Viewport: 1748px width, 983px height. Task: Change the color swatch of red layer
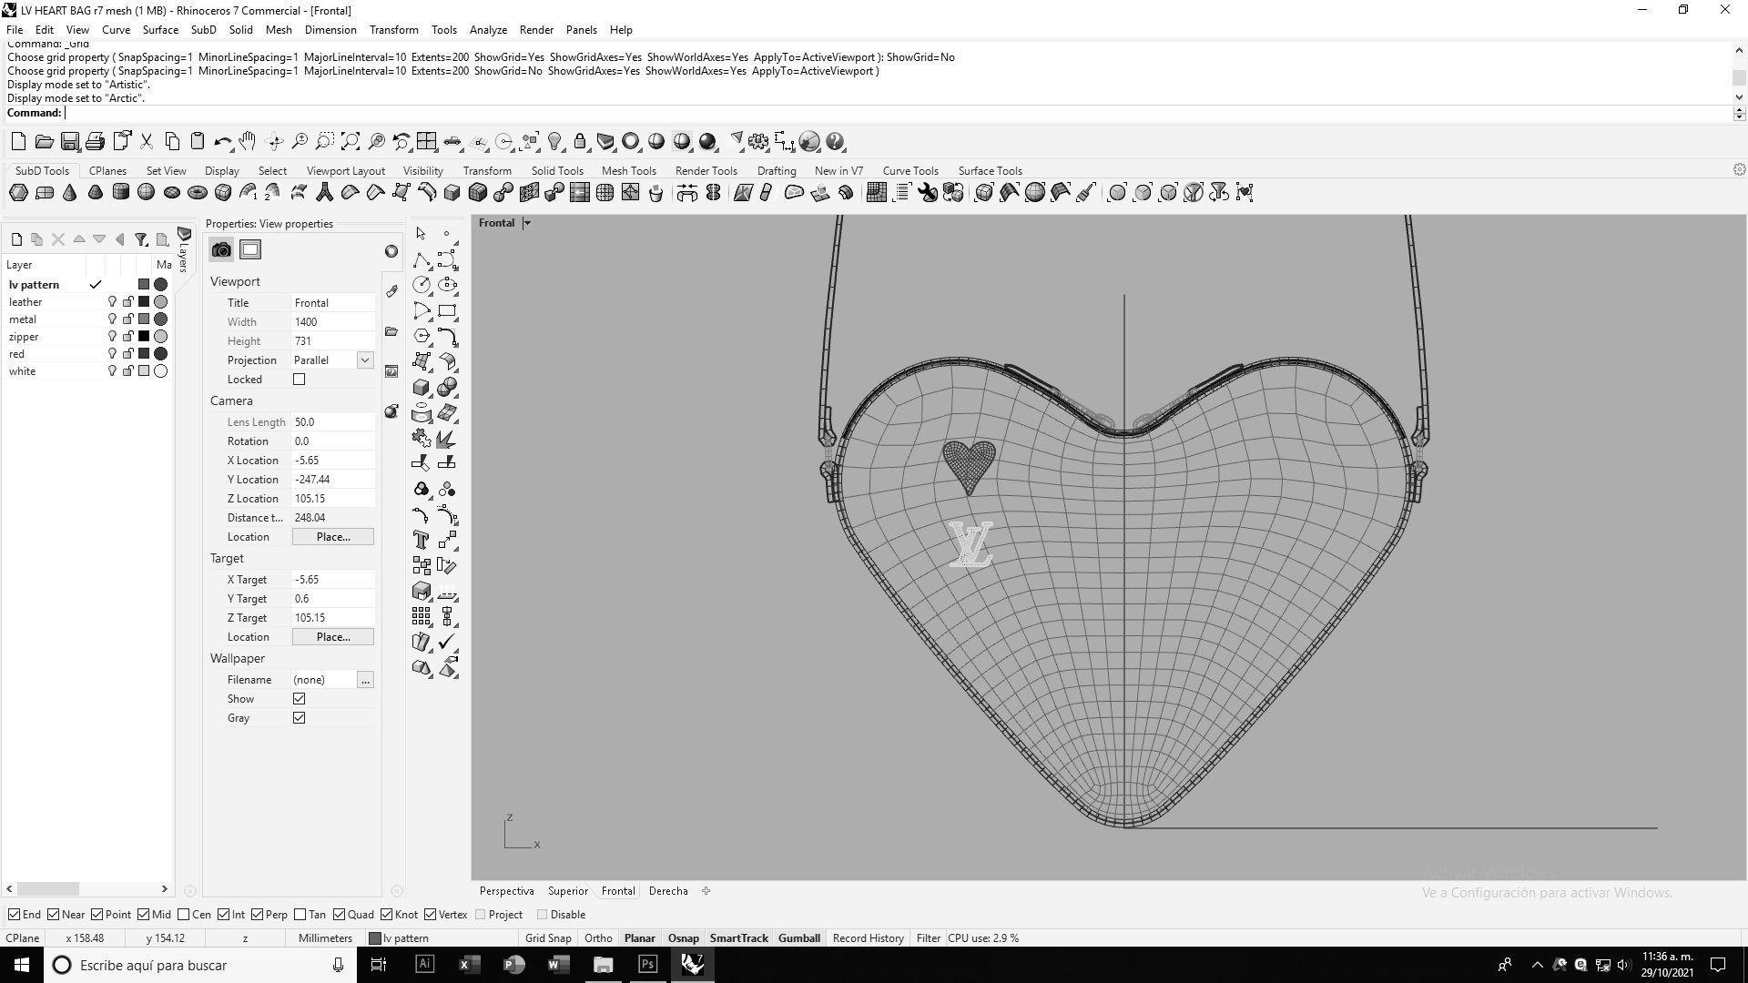(x=144, y=354)
